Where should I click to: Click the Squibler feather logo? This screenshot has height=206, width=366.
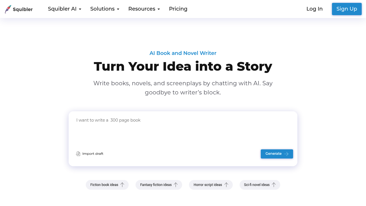point(8,9)
